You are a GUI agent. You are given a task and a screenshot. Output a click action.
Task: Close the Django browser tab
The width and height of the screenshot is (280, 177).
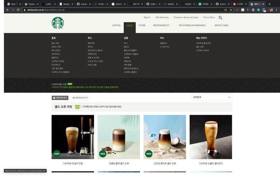click(x=72, y=4)
